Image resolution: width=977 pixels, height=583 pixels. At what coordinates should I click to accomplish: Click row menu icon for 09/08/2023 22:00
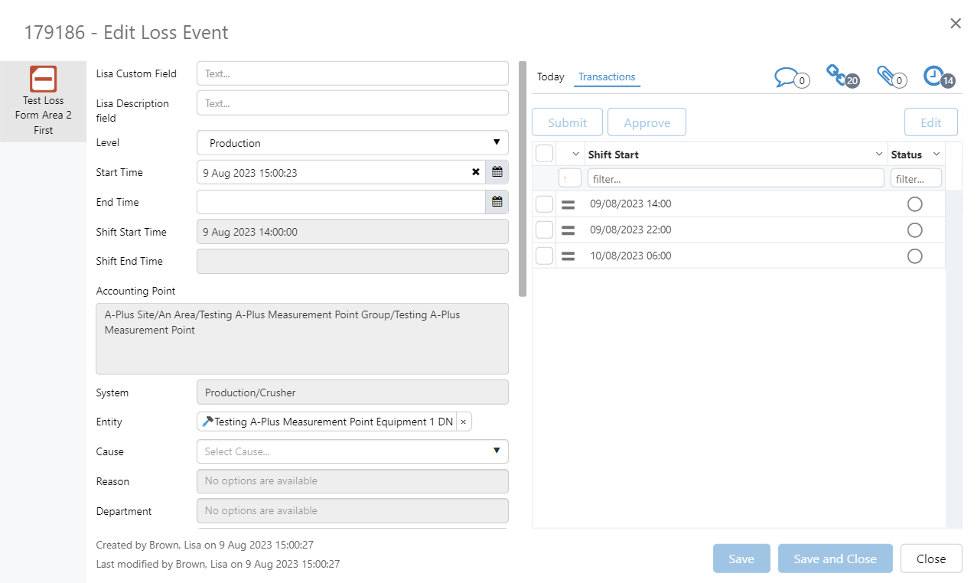click(x=568, y=230)
